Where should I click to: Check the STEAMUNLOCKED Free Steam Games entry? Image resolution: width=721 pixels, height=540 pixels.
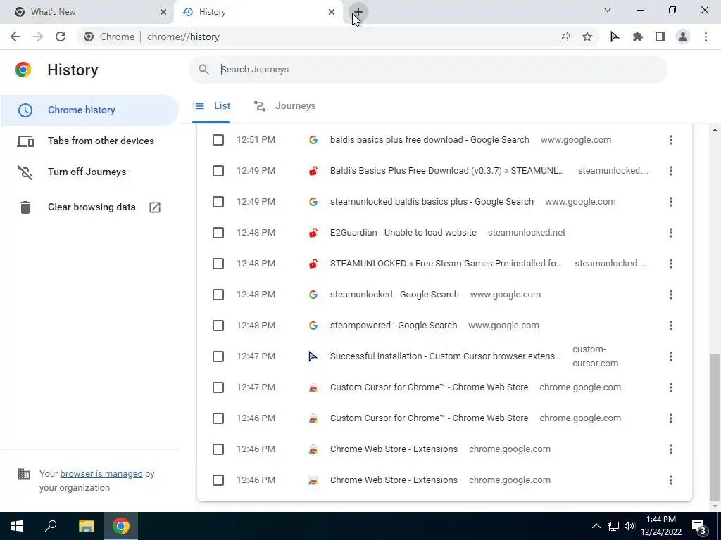click(x=218, y=264)
